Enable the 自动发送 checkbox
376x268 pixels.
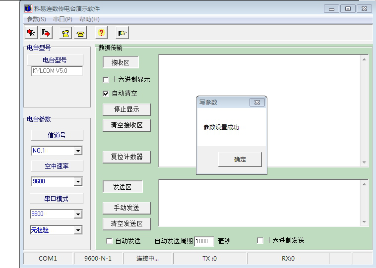pos(110,241)
